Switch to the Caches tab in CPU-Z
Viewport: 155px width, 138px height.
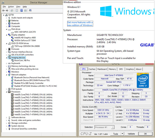(x=92, y=69)
